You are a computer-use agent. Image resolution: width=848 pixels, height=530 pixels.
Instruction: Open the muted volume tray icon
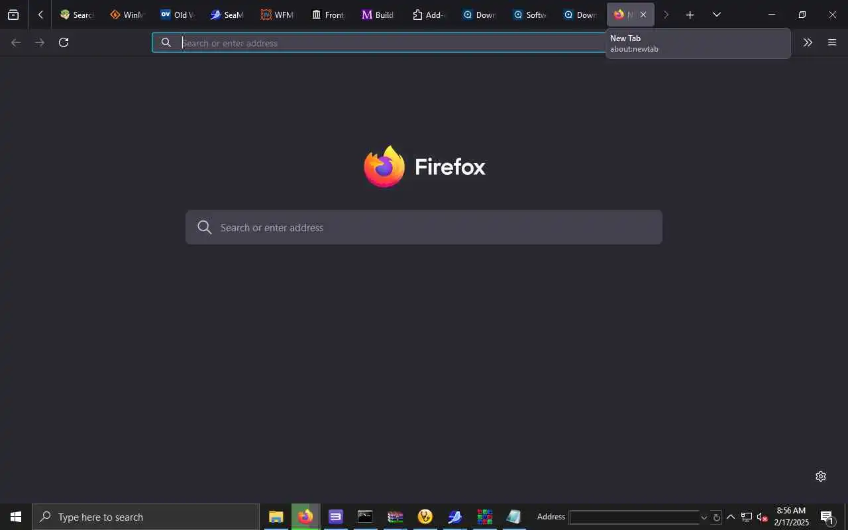(762, 517)
